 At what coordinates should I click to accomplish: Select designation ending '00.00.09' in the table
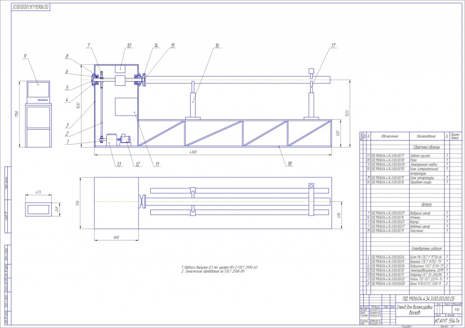tap(388, 164)
